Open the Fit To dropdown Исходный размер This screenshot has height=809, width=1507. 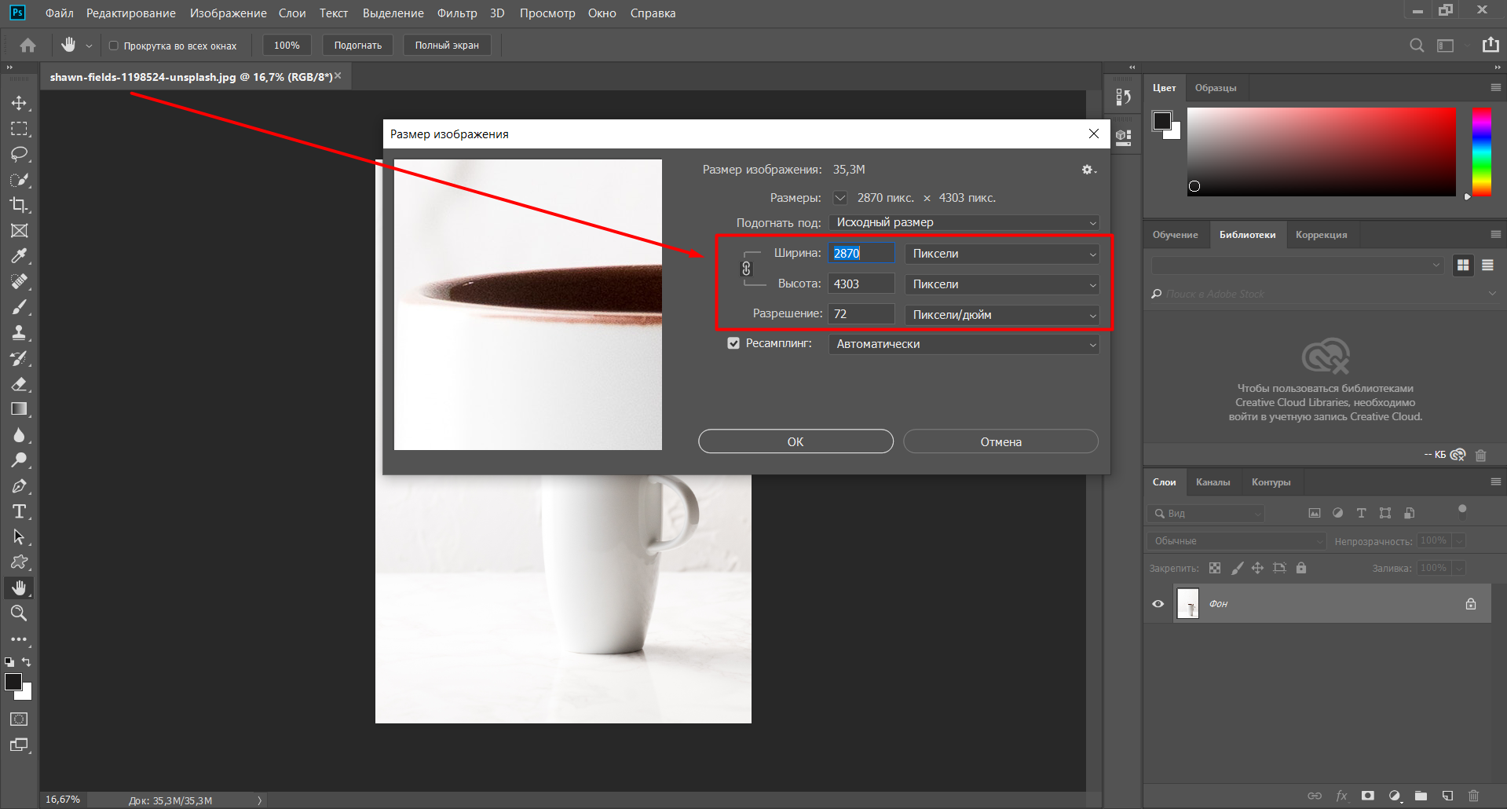pos(964,222)
